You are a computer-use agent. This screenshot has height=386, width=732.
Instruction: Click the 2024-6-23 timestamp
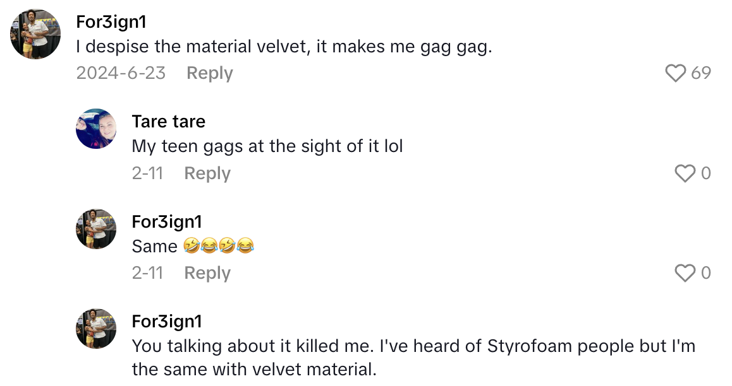[120, 73]
